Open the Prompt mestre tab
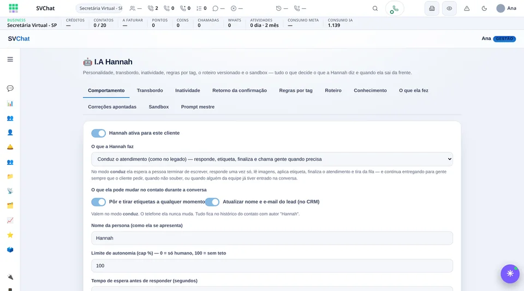 pos(198,107)
